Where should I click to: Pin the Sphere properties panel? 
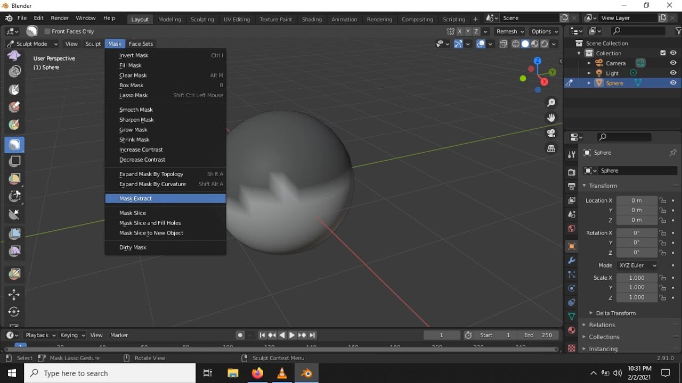tap(673, 153)
